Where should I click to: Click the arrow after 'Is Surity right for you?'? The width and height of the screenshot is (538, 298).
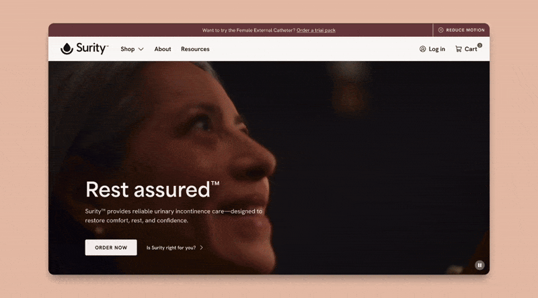[x=201, y=248]
